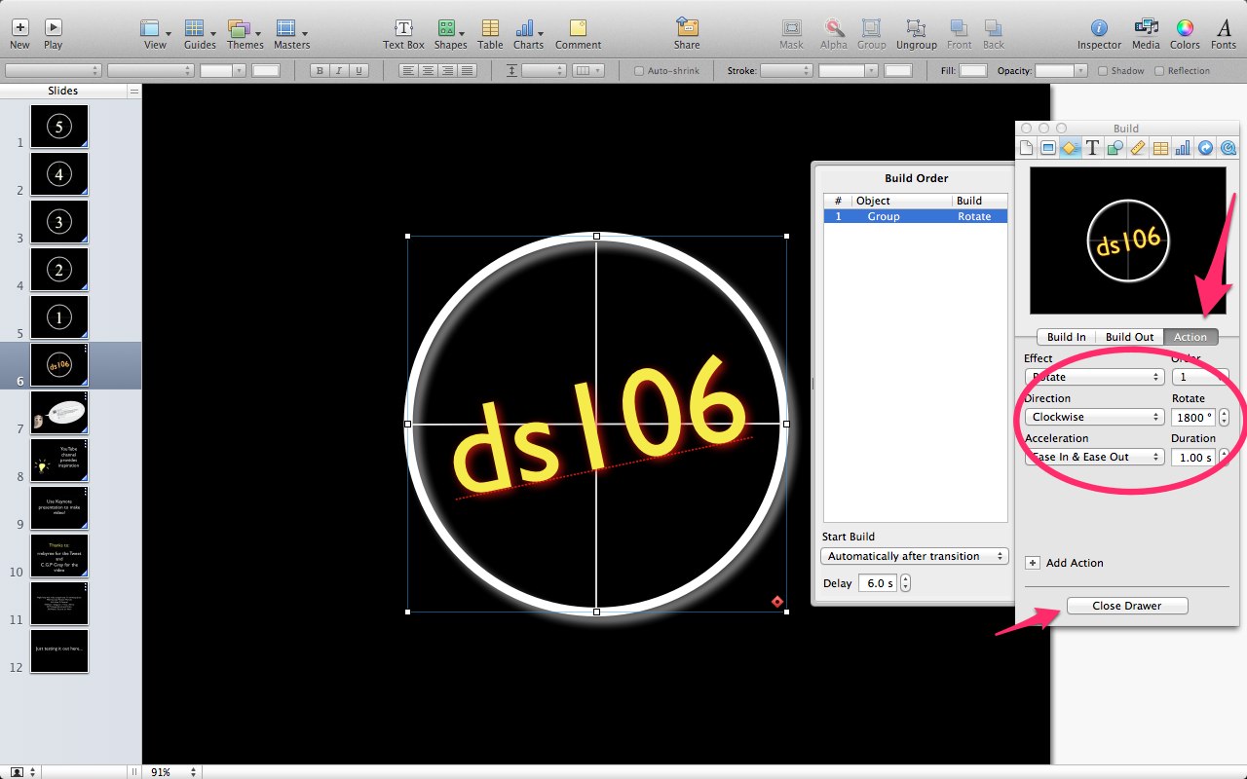Select the Action tab

tap(1190, 337)
